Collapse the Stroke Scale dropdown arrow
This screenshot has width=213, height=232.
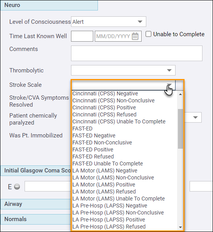pyautogui.click(x=169, y=85)
